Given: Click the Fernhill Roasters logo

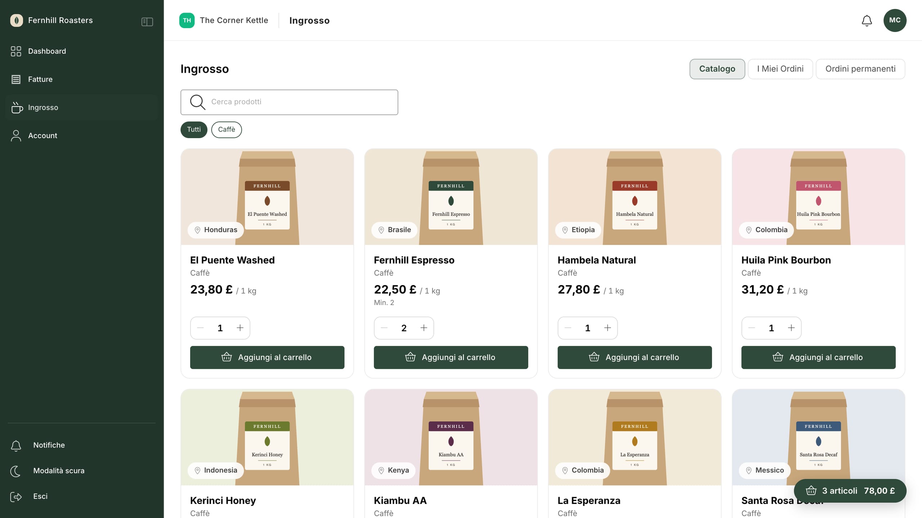Looking at the screenshot, I should click(x=17, y=21).
